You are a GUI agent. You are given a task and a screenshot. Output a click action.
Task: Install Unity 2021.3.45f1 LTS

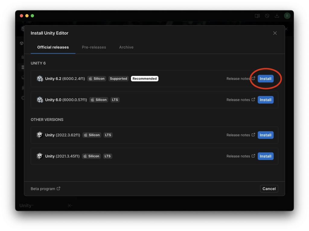coord(266,156)
